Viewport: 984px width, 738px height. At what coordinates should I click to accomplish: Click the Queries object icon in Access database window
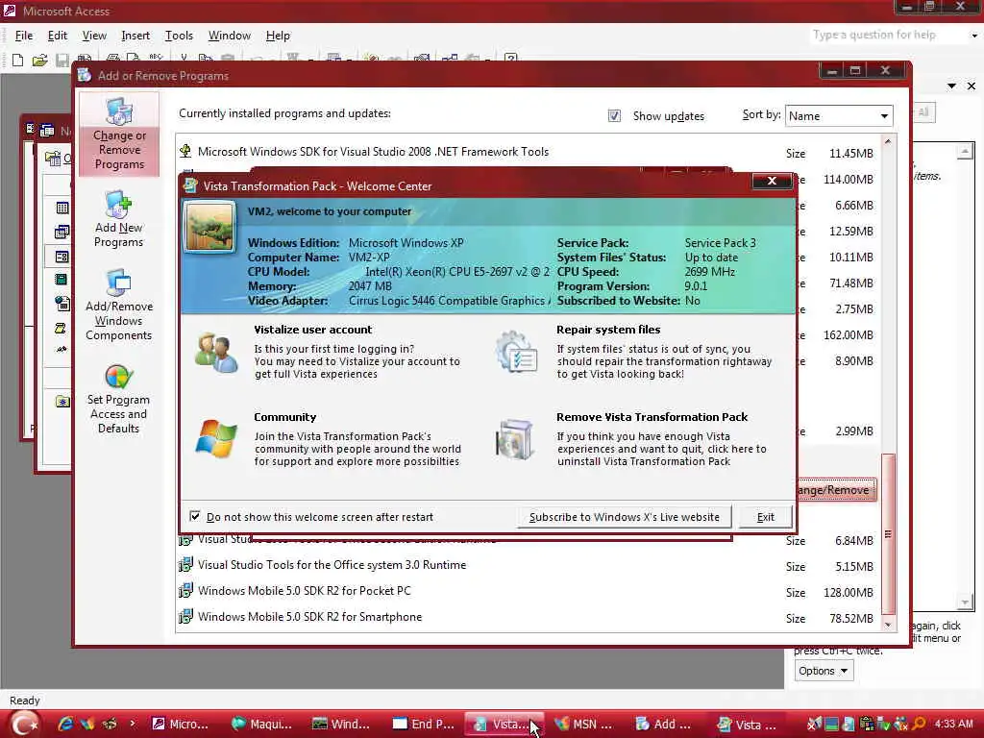click(62, 233)
